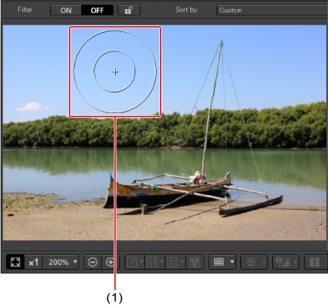Click the zoom in plus icon
The image size is (328, 305).
click(109, 262)
